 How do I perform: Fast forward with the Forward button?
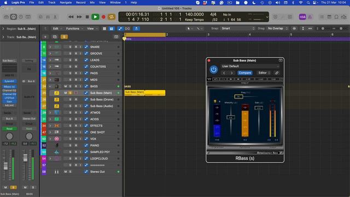tap(79, 17)
